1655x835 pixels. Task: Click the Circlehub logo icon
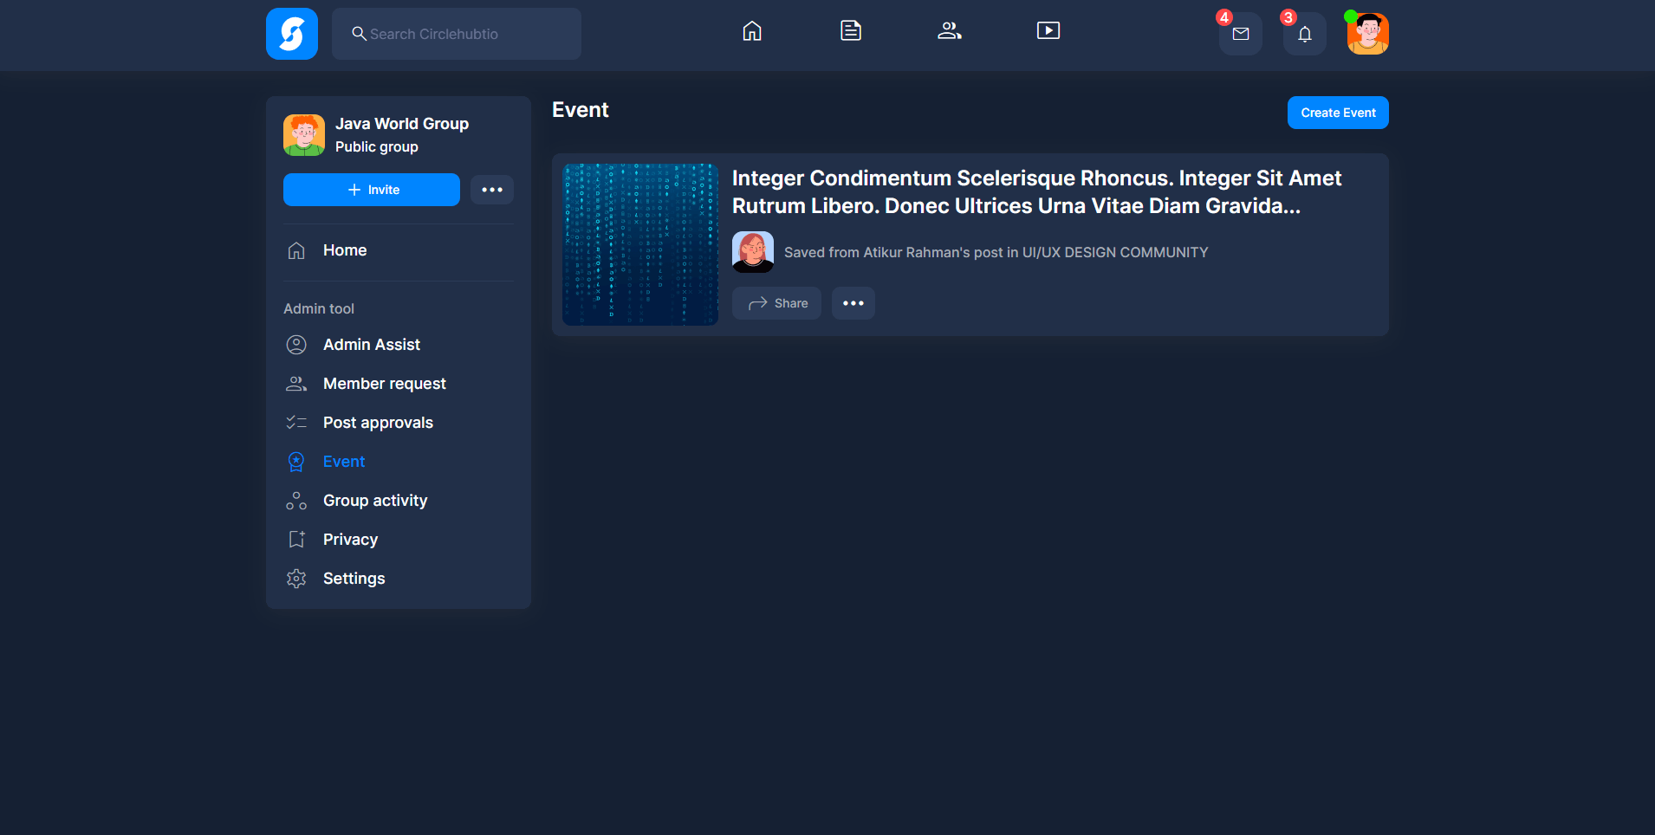click(x=292, y=34)
